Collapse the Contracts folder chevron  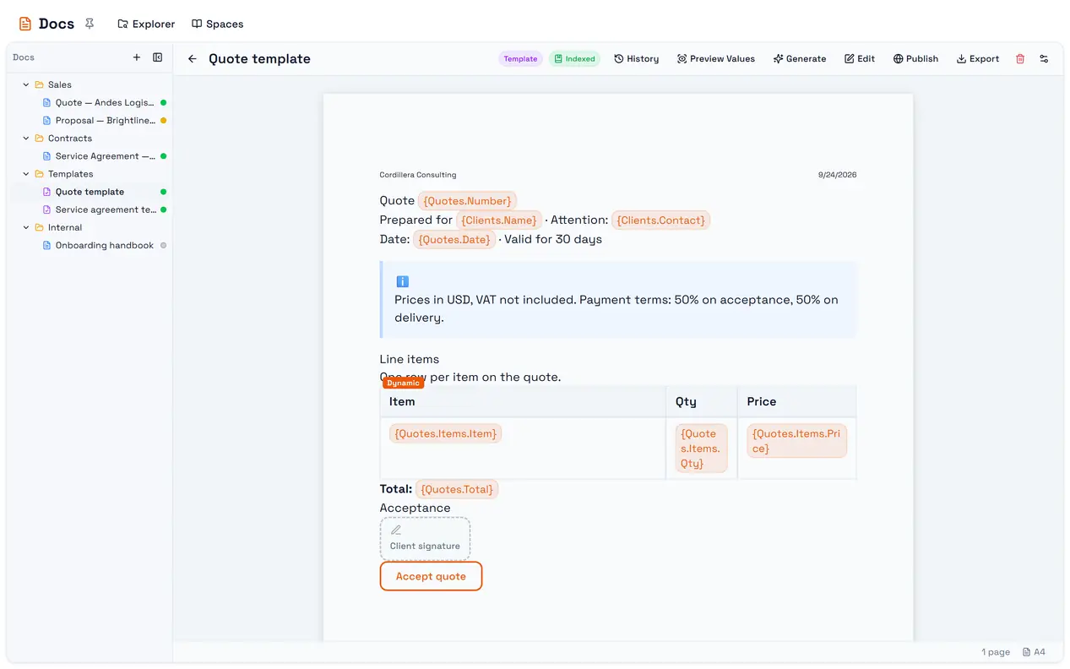coord(26,139)
